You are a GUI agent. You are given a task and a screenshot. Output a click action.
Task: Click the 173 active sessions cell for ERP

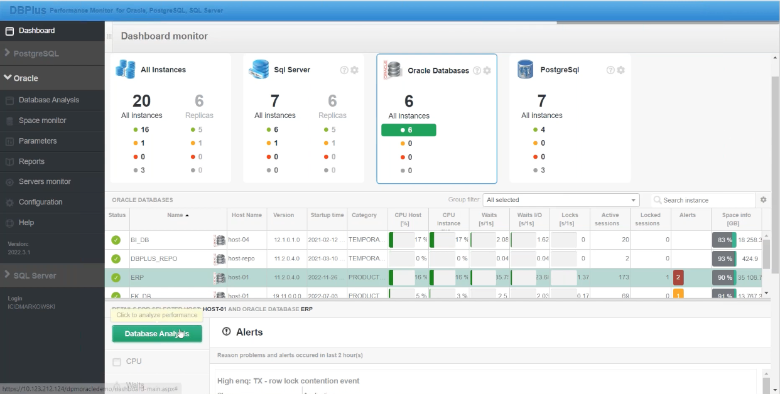610,277
